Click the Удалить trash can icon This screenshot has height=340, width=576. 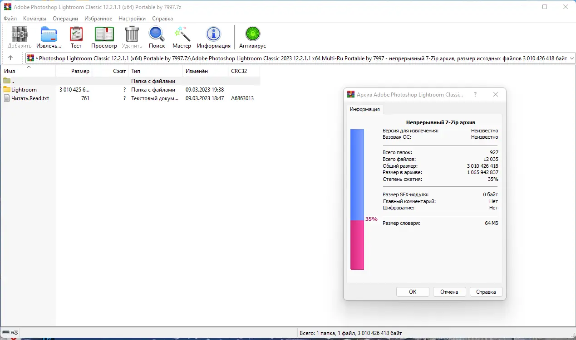pos(132,34)
